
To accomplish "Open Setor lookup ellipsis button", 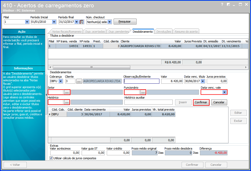I will coord(67,92).
